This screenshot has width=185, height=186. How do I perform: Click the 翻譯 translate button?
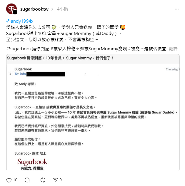coord(173,49)
